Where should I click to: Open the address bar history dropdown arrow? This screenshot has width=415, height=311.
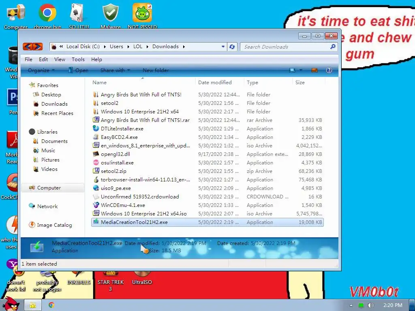[223, 47]
